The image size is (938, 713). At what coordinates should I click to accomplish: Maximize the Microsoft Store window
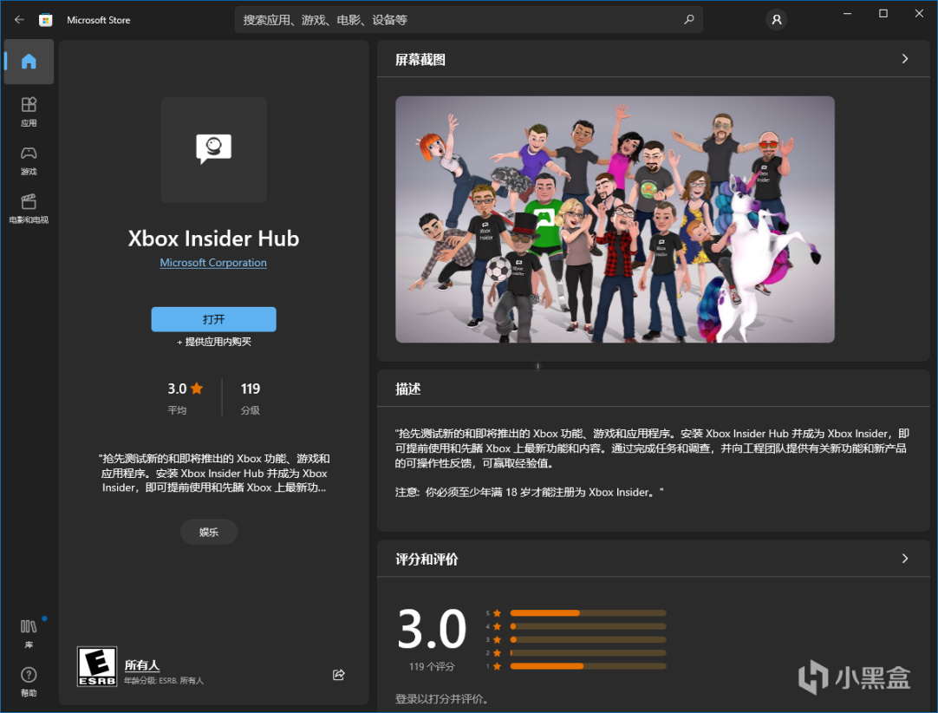(x=883, y=13)
